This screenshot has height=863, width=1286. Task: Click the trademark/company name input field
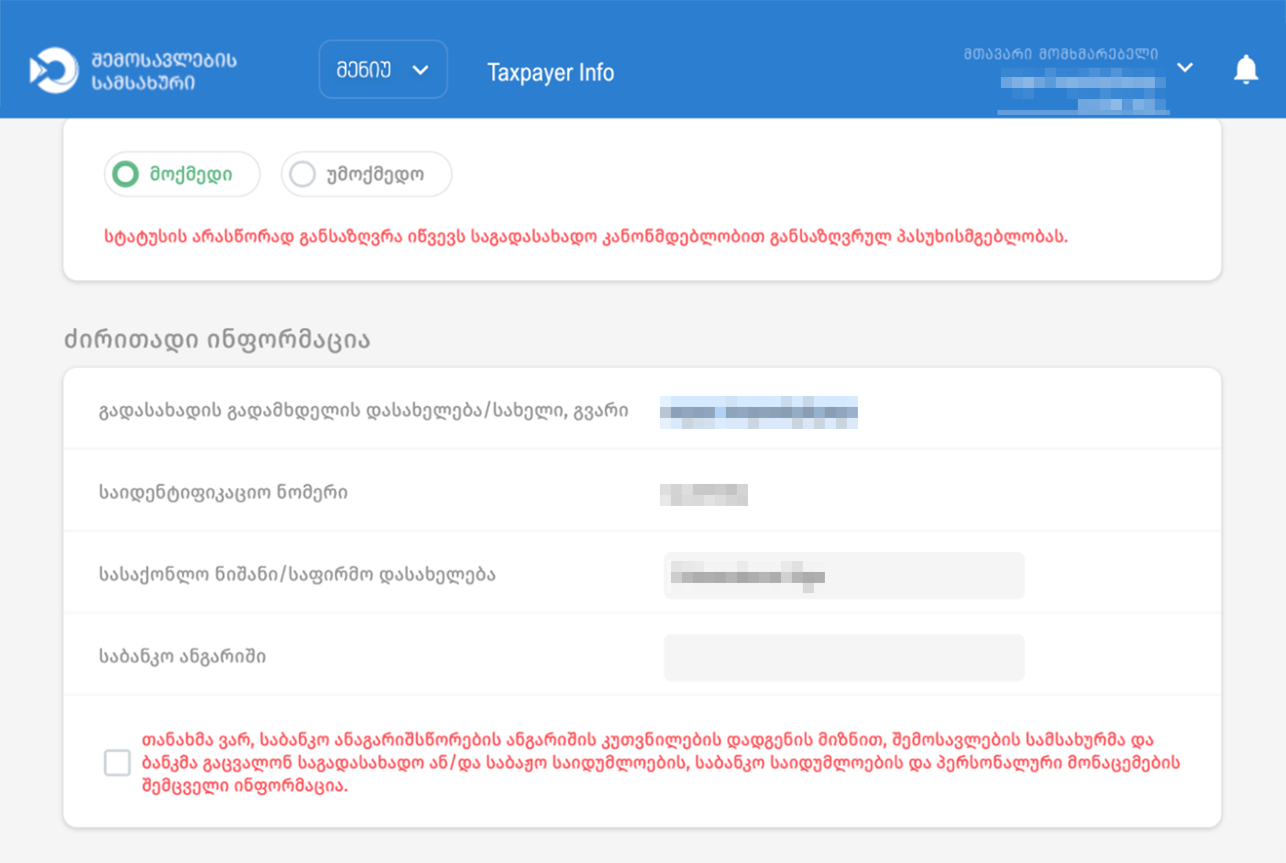(844, 575)
